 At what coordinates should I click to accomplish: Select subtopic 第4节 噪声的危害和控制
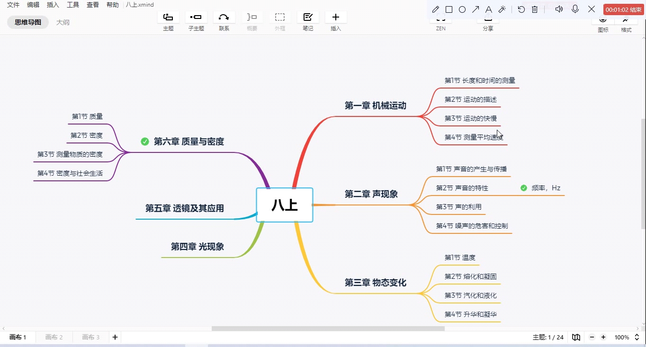[472, 226]
